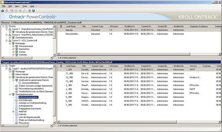Click the blue globe toolbar icon
Image resolution: width=222 pixels, height=132 pixels.
tap(33, 11)
